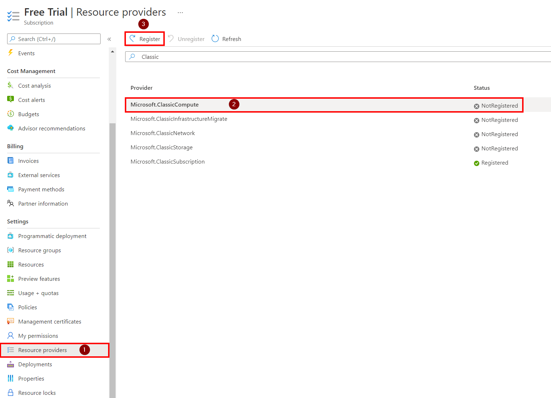Click the provider filter field containing Classic
The image size is (551, 398).
338,57
